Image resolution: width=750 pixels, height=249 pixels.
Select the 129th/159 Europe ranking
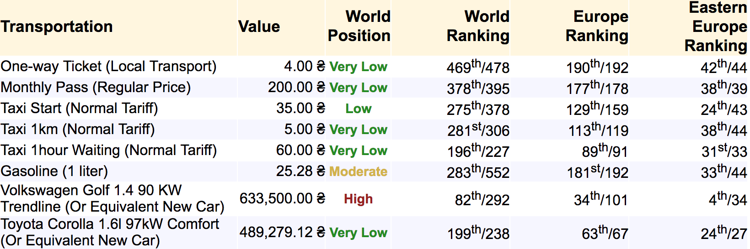[x=597, y=109]
